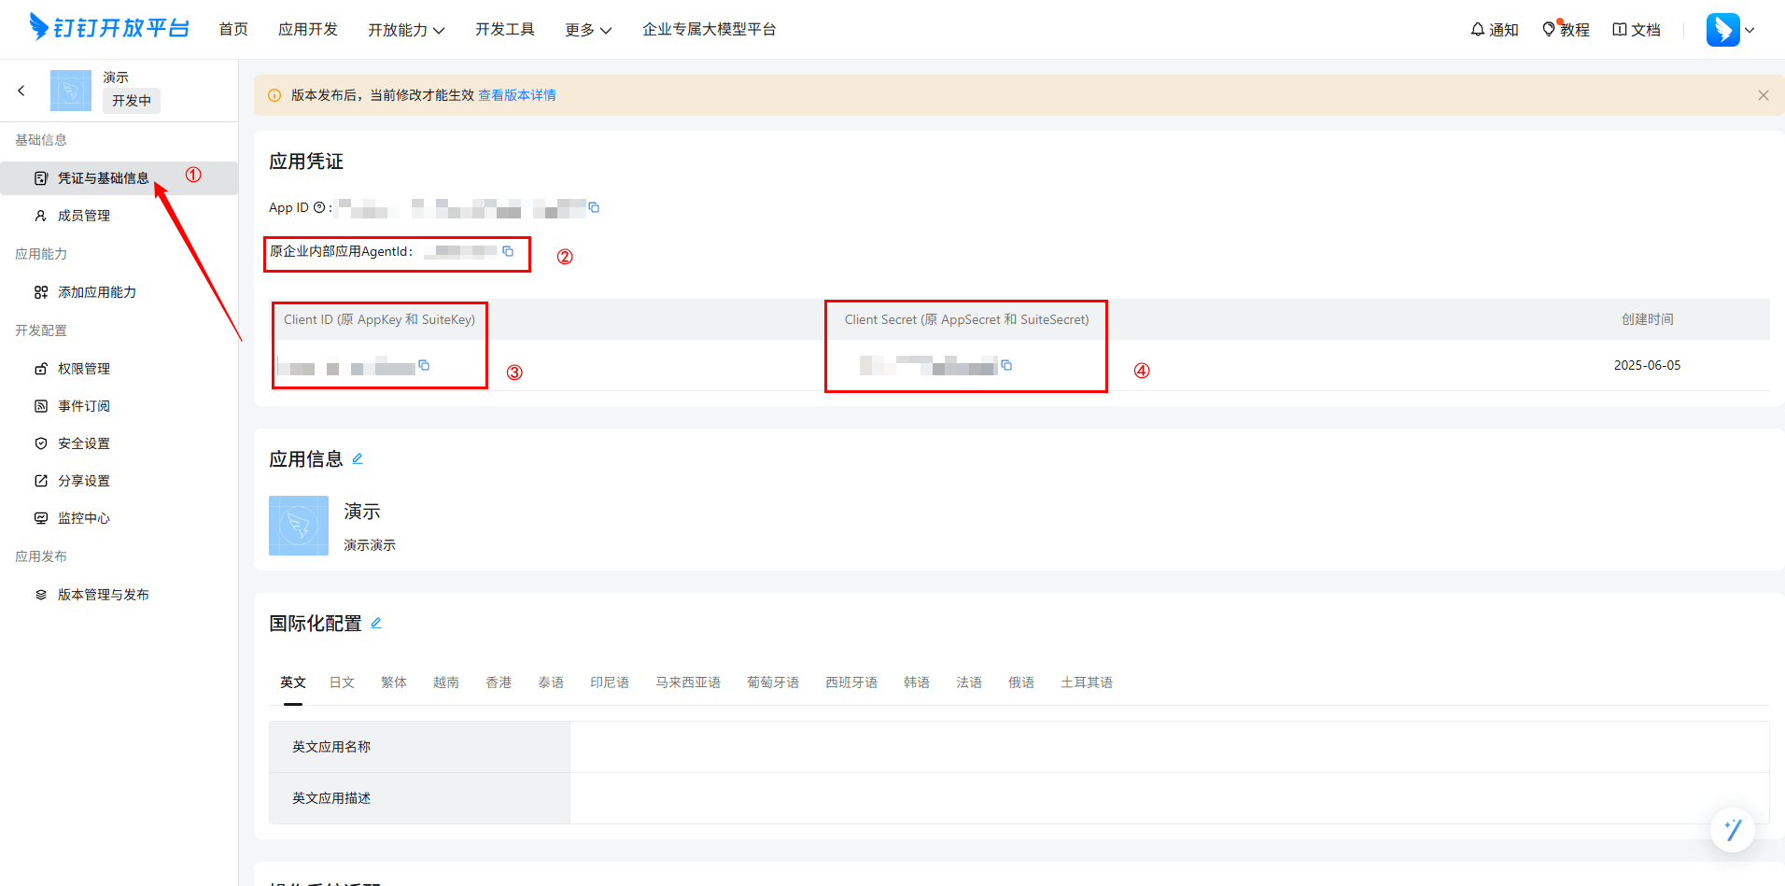
Task: Edit 国际化配置 with pencil icon
Action: pyautogui.click(x=376, y=623)
